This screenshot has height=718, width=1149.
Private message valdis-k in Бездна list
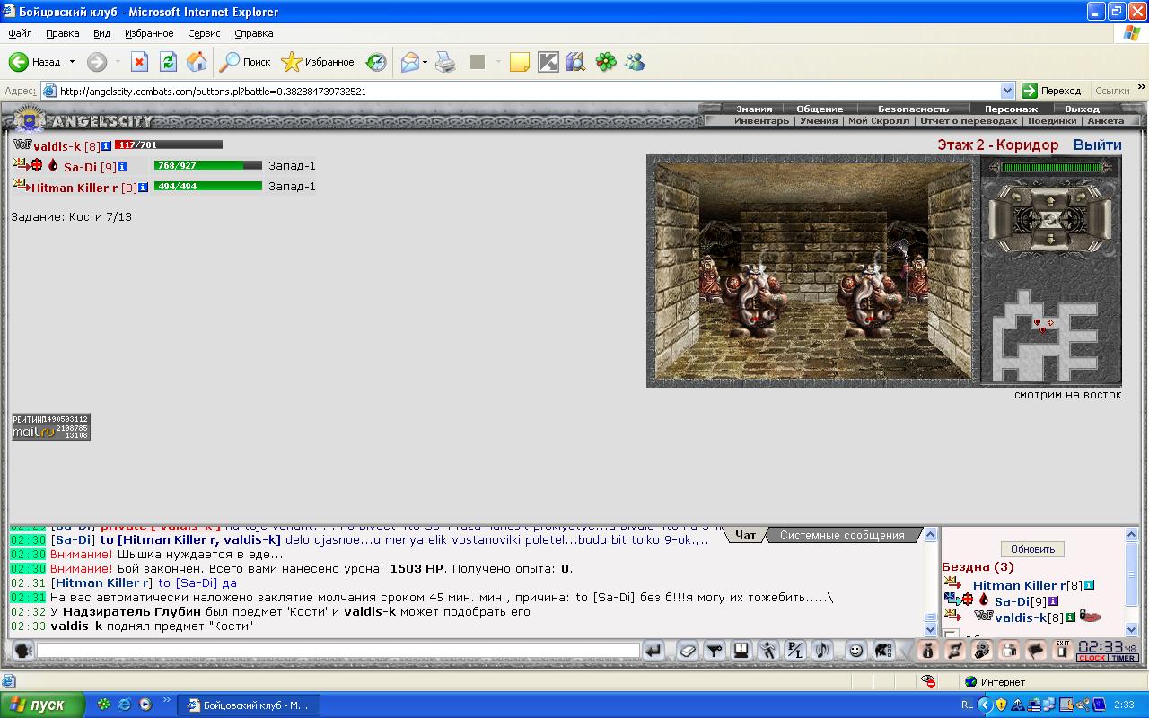tap(952, 617)
